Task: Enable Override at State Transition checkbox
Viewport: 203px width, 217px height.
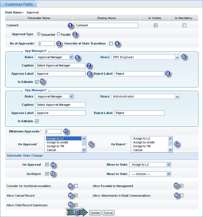Action: tap(111, 43)
